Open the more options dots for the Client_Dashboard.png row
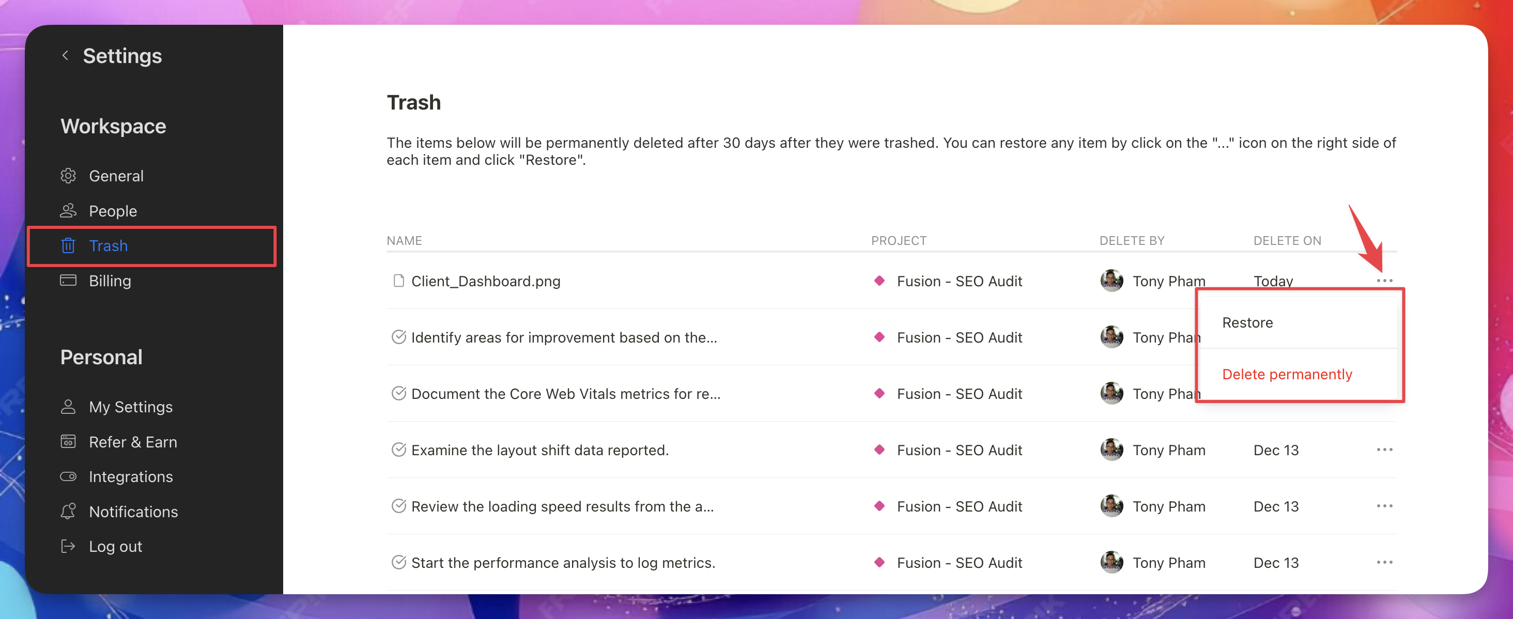 1384,281
